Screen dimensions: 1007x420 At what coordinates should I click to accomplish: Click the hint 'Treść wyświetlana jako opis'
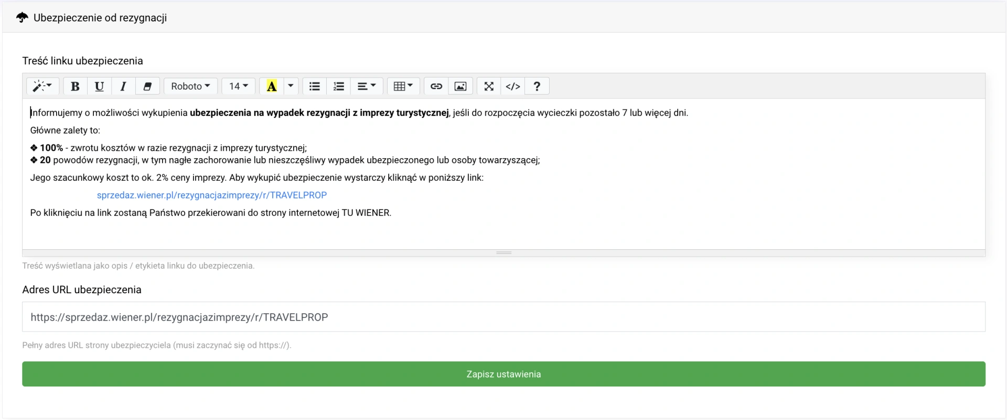coord(138,266)
